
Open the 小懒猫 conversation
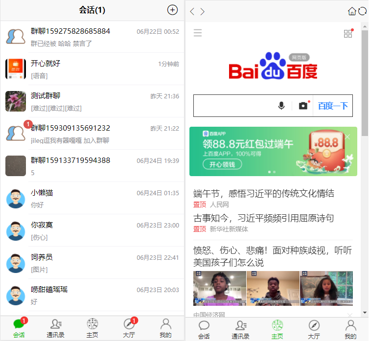pyautogui.click(x=92, y=198)
